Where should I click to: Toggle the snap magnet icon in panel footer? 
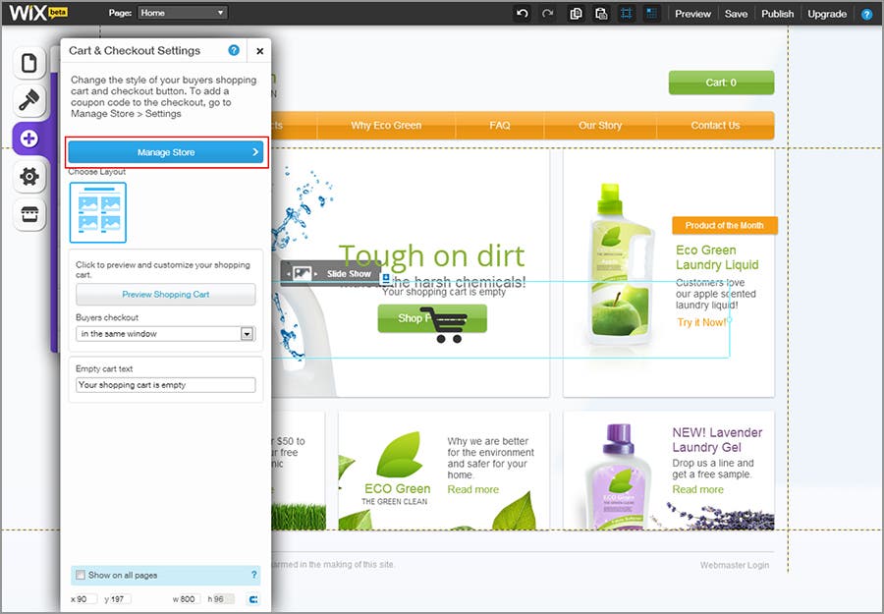click(x=253, y=599)
